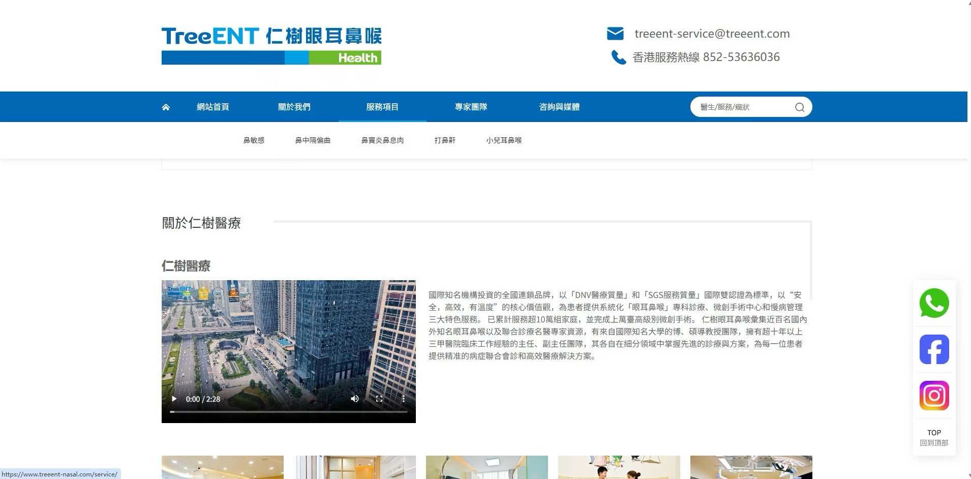Play the 仁樹醫療 introduction video
The width and height of the screenshot is (971, 479).
174,399
